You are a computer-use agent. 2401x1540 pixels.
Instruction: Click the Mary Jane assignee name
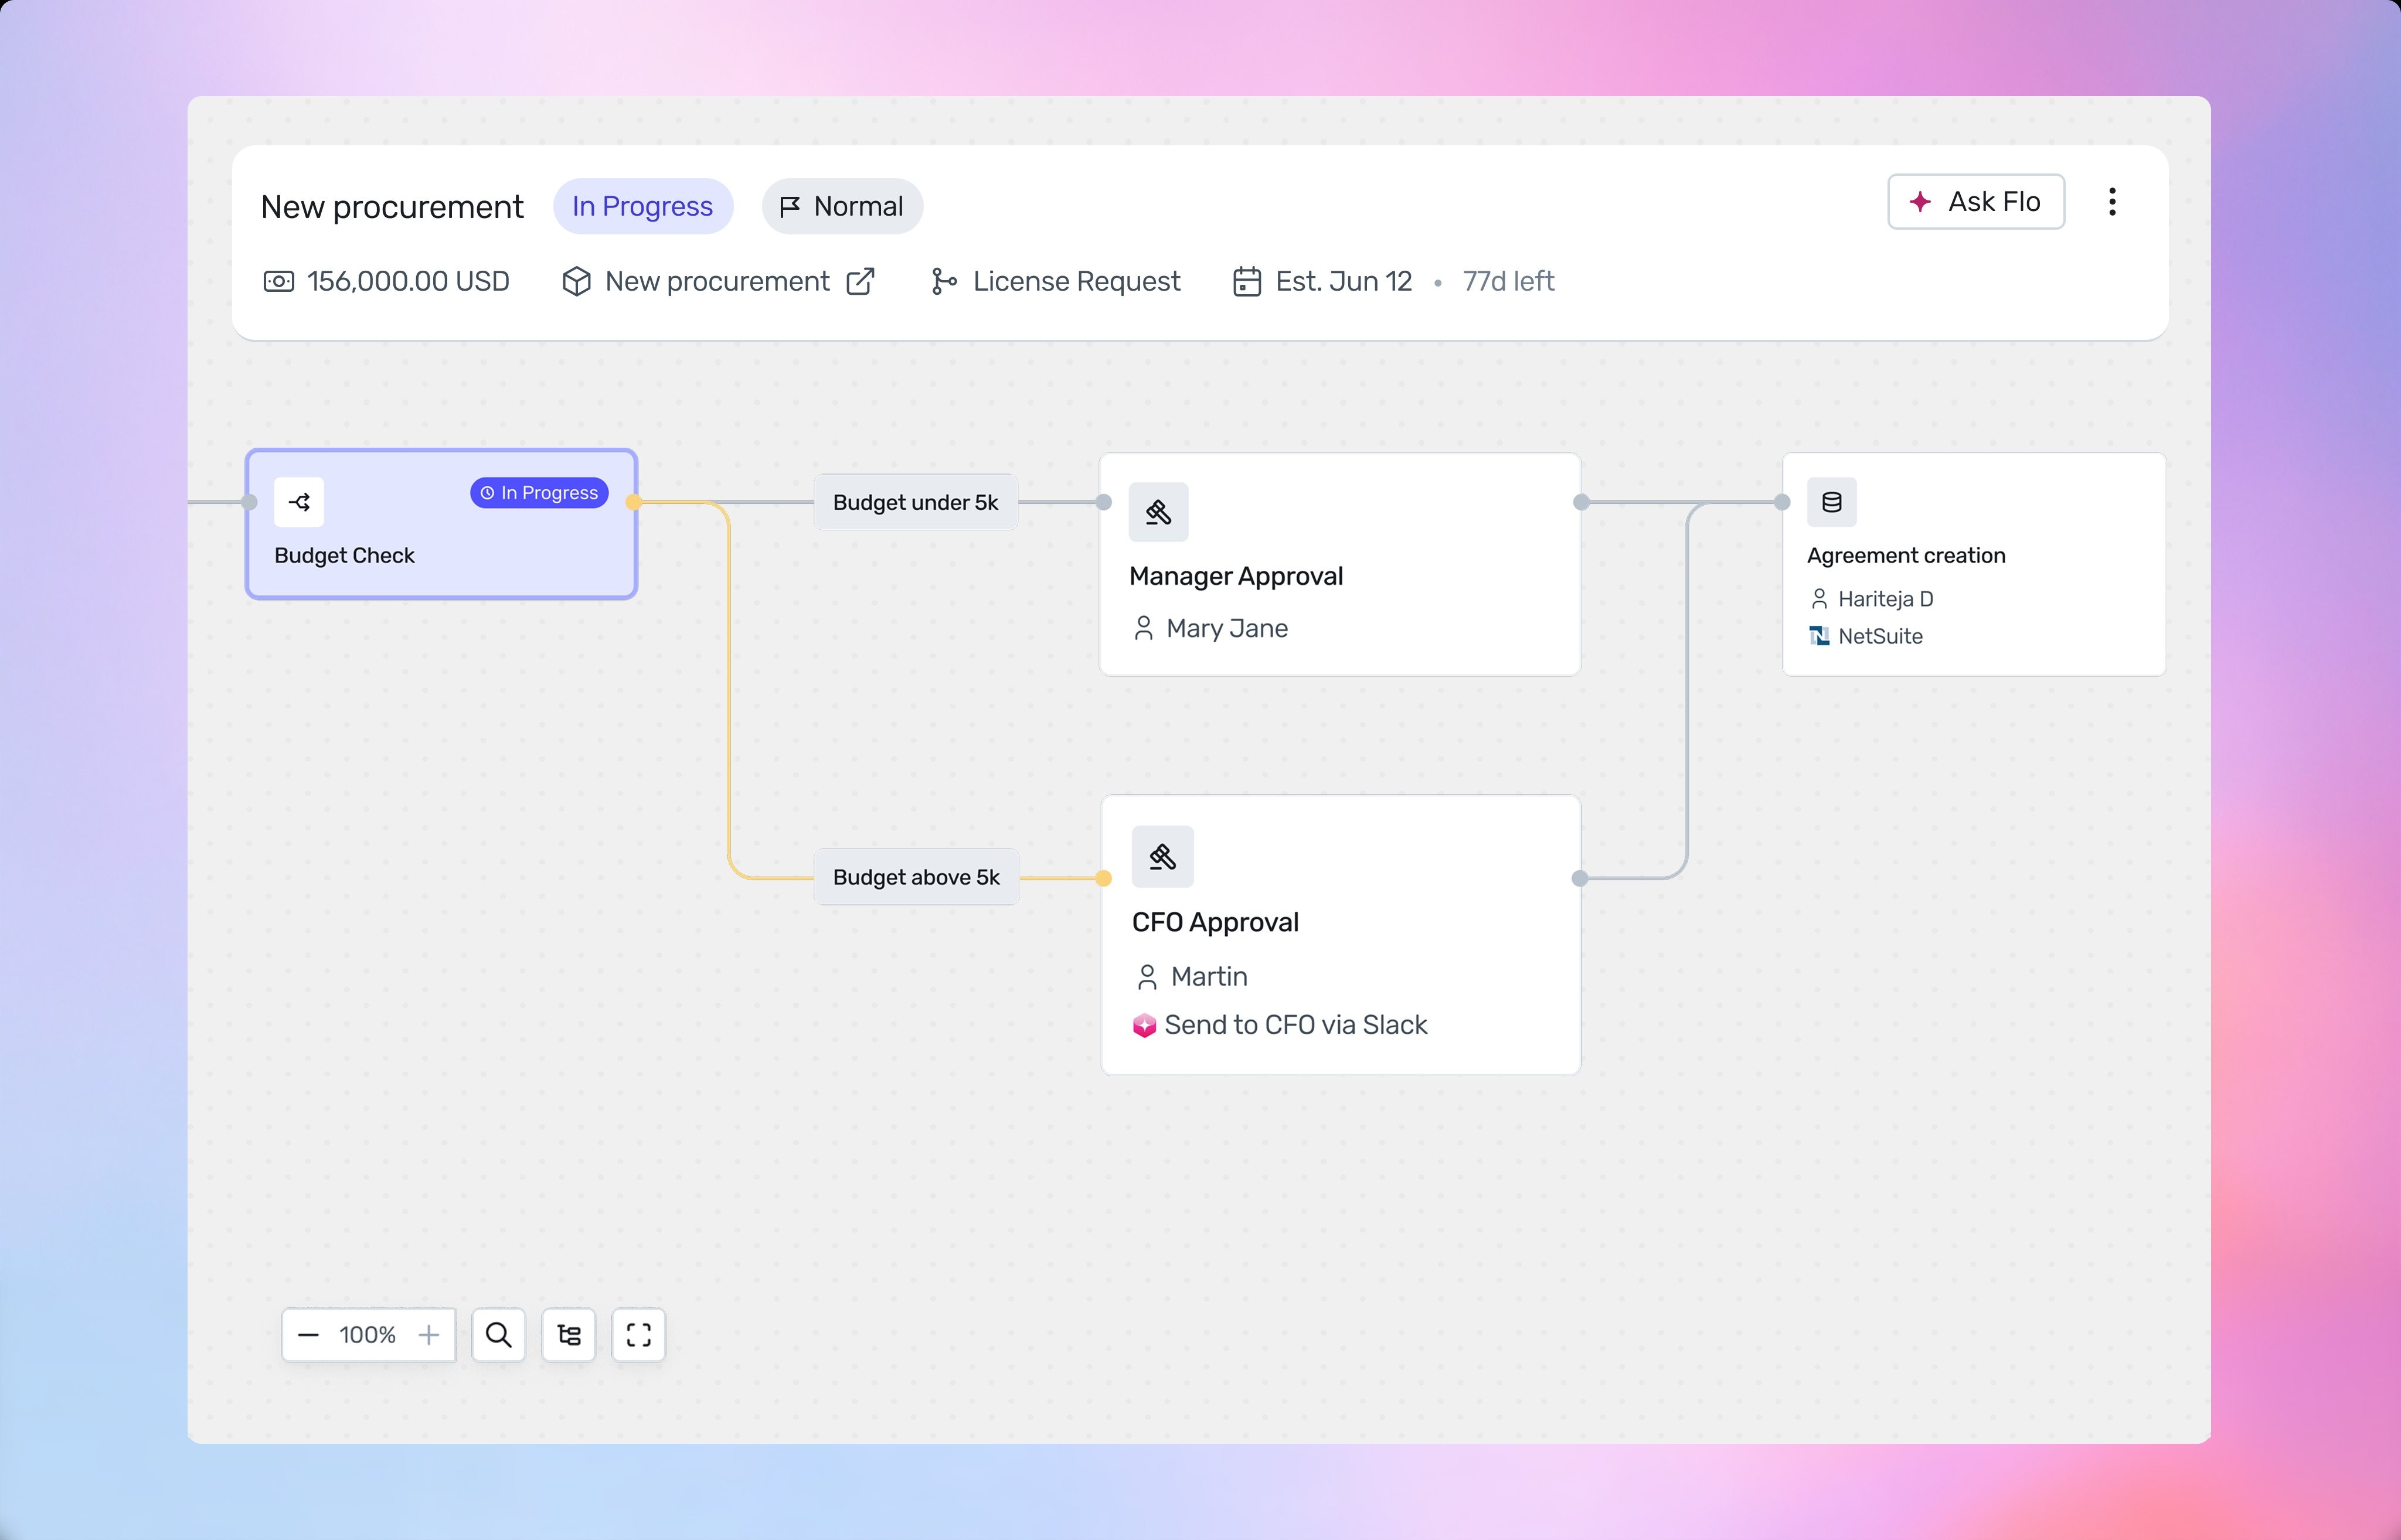(1227, 628)
